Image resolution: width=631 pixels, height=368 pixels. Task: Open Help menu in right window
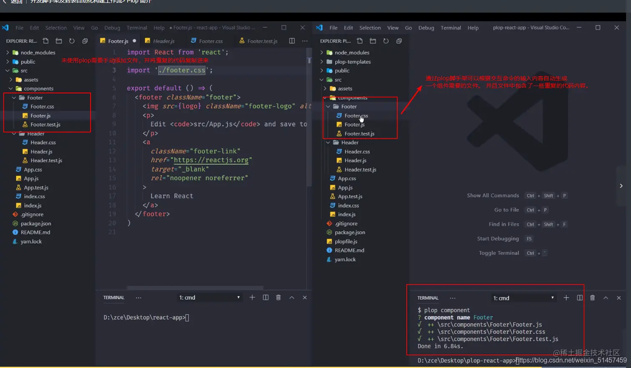473,28
